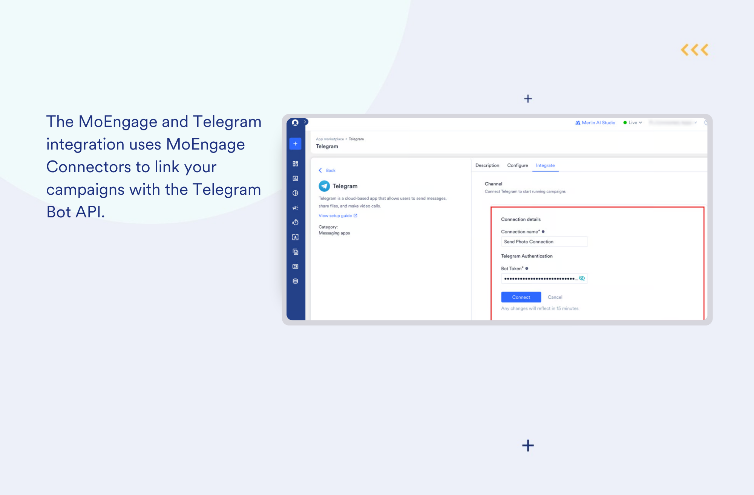Open the documents content icon in sidebar
The image size is (754, 495).
pos(295,252)
